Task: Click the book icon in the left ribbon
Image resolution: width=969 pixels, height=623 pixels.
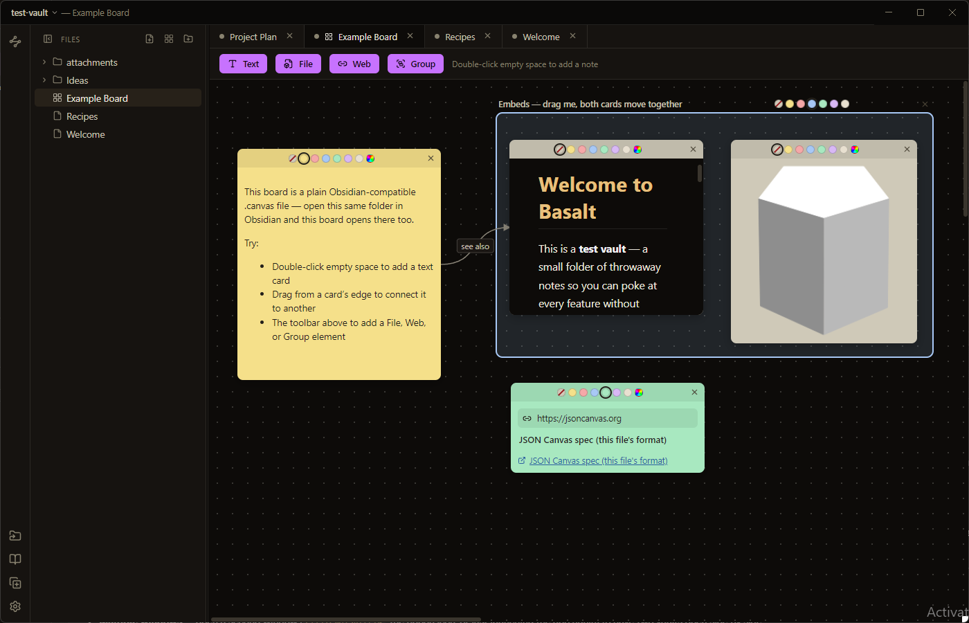Action: click(15, 559)
